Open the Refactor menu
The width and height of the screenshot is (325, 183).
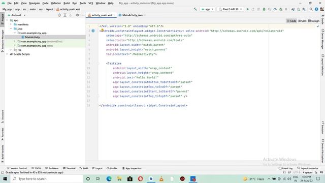(x=56, y=3)
